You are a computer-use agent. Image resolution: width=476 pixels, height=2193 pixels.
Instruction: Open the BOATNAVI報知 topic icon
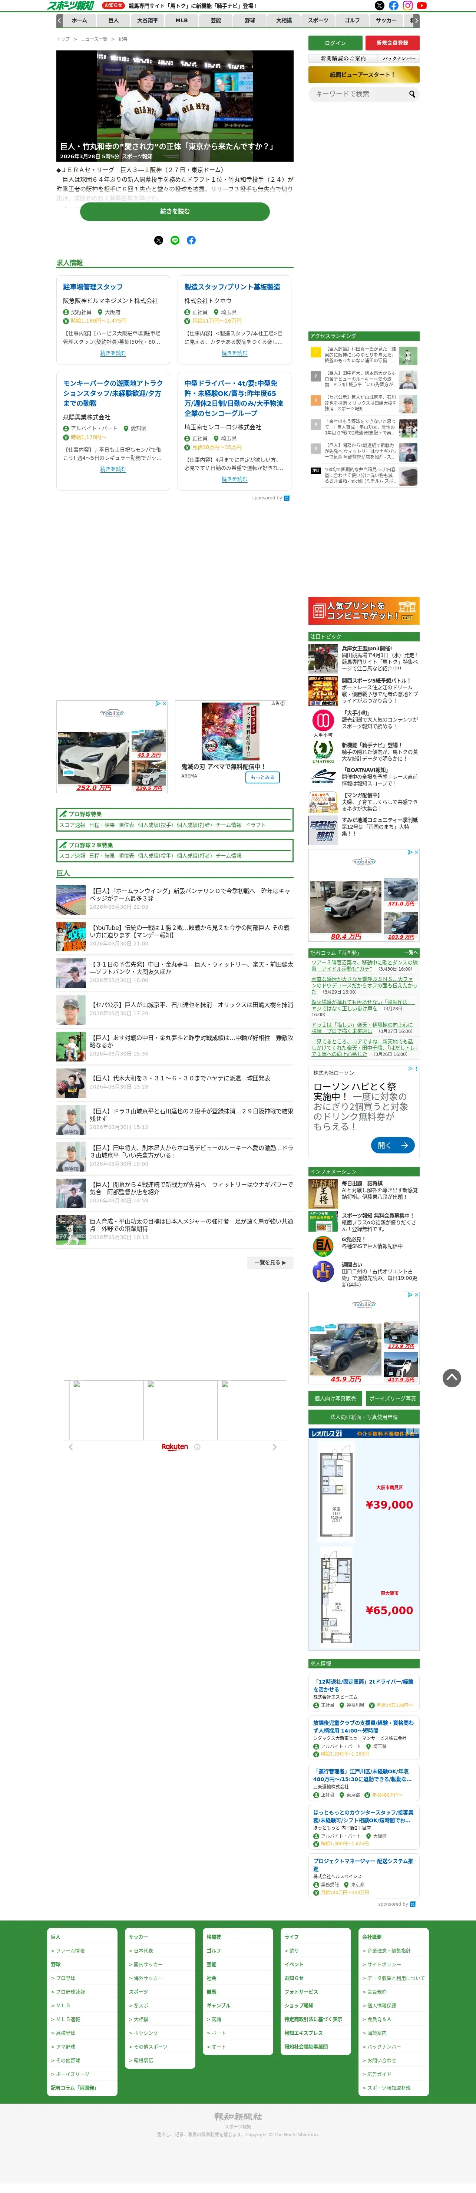coord(323,776)
